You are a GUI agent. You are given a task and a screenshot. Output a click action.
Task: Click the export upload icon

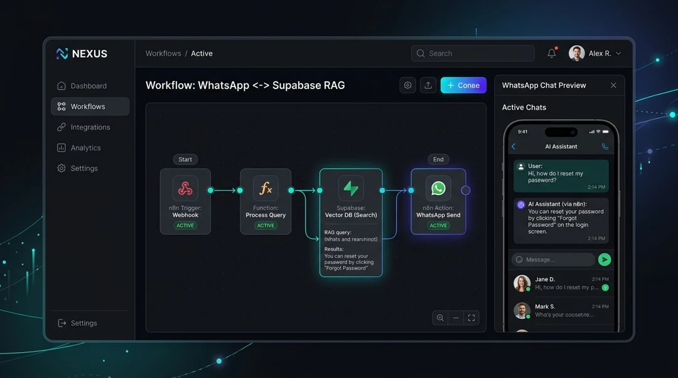[x=428, y=85]
